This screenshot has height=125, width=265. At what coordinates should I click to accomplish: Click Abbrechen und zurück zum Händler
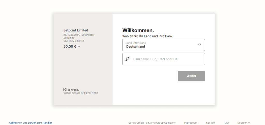pos(31,123)
